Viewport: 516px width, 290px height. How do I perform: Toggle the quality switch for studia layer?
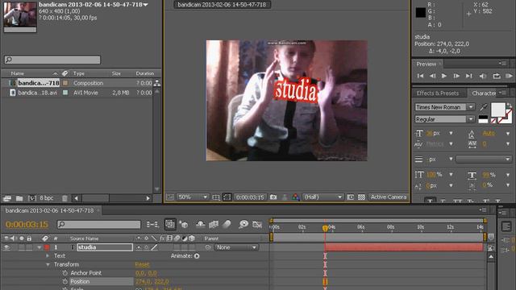pos(154,247)
